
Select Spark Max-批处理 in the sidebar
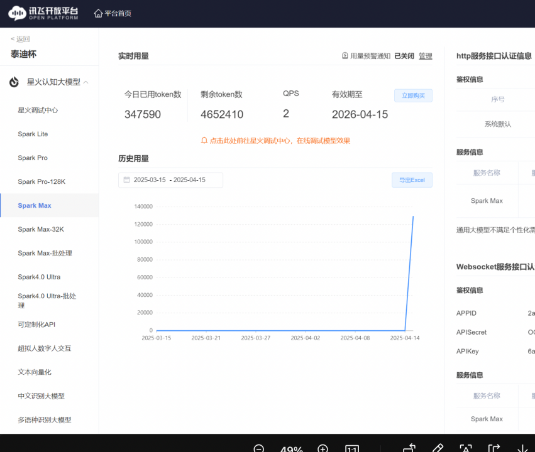45,253
